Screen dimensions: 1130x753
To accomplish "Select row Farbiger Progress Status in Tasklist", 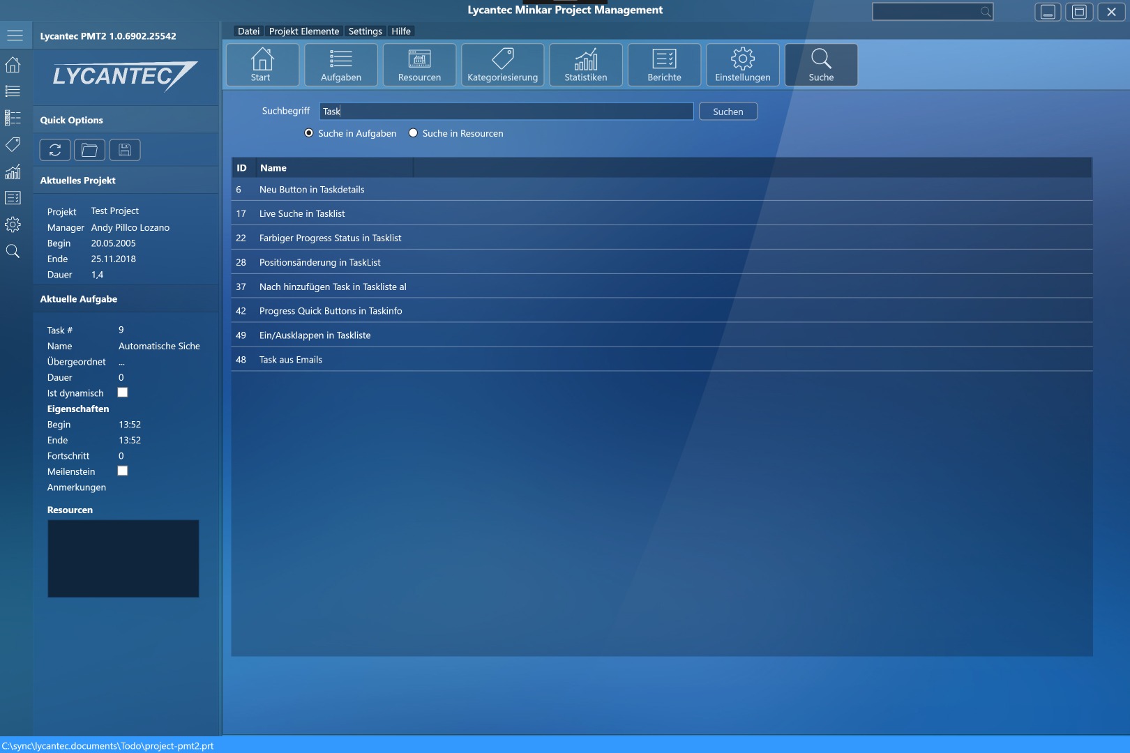I will coord(662,238).
